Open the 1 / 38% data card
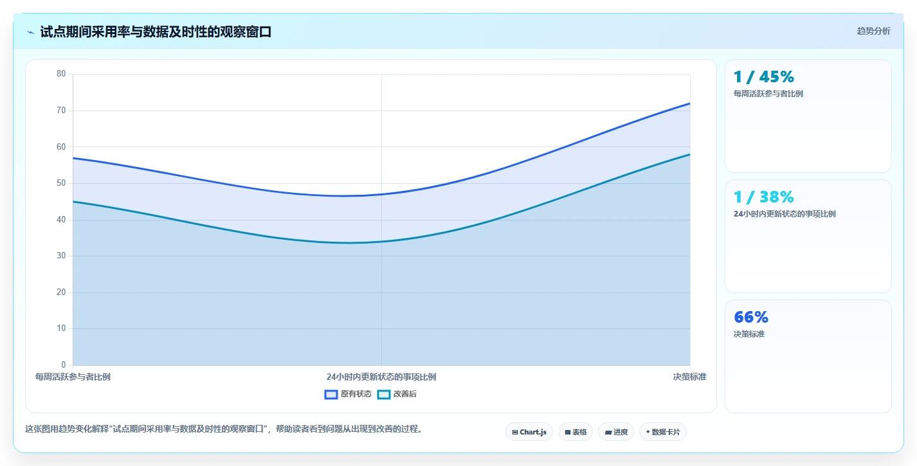Screen dimensions: 917x466 [x=808, y=236]
